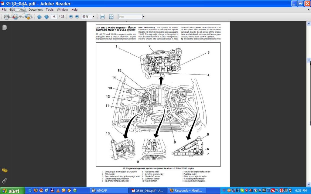Screen dimensions: 311x194
Task: Click the taskbar clock 6:33 PM
Action: click(x=301, y=190)
